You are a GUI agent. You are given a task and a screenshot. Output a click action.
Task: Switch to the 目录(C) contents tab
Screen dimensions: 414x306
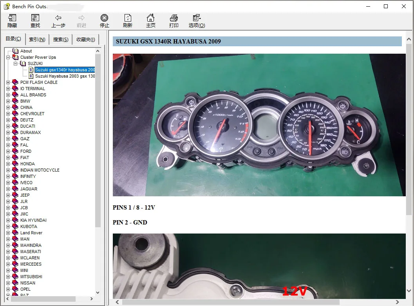pyautogui.click(x=13, y=39)
